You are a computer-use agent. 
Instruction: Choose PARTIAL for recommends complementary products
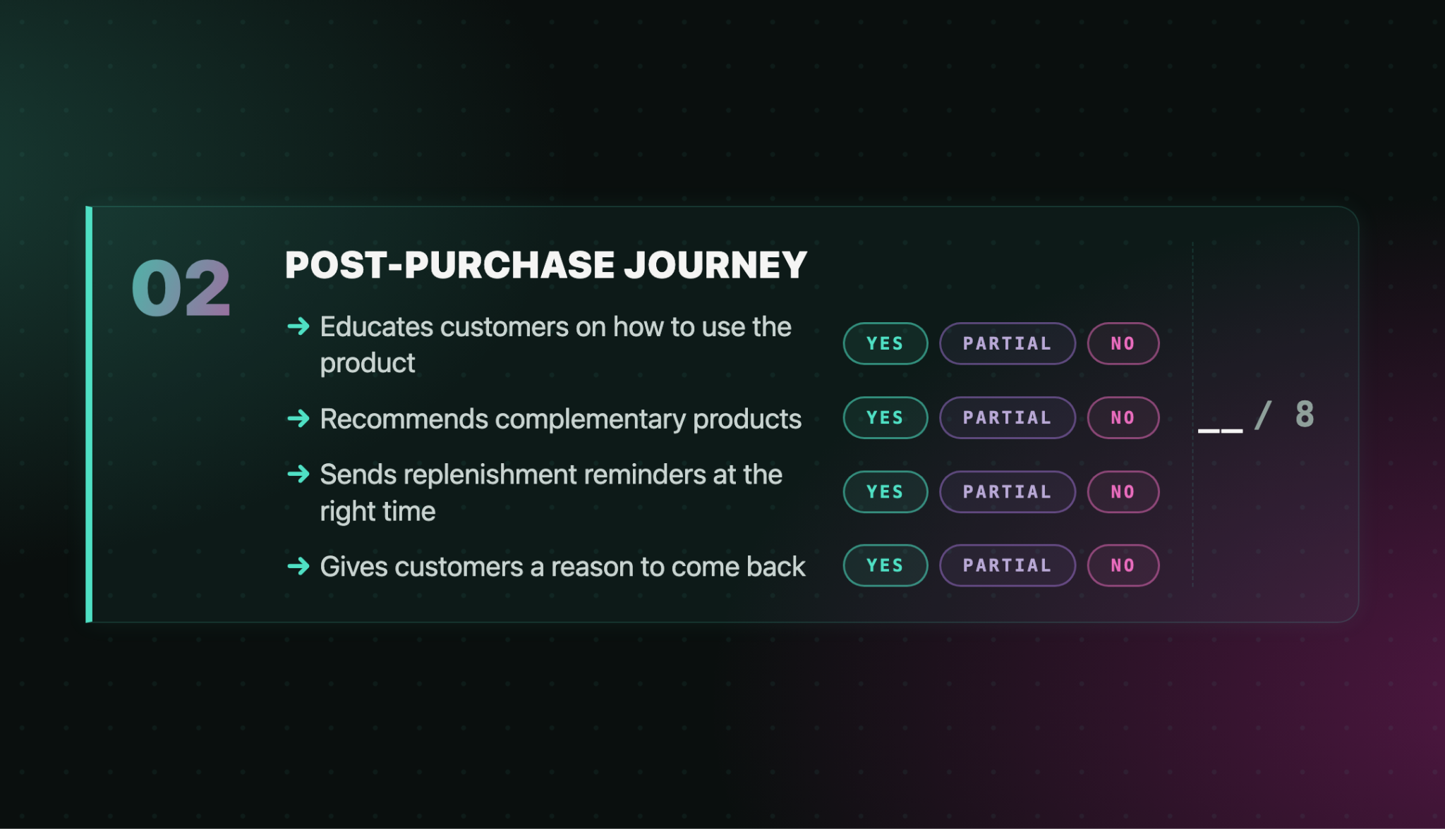1007,417
